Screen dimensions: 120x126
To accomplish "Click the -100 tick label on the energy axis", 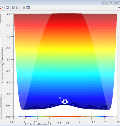I will (7, 105).
